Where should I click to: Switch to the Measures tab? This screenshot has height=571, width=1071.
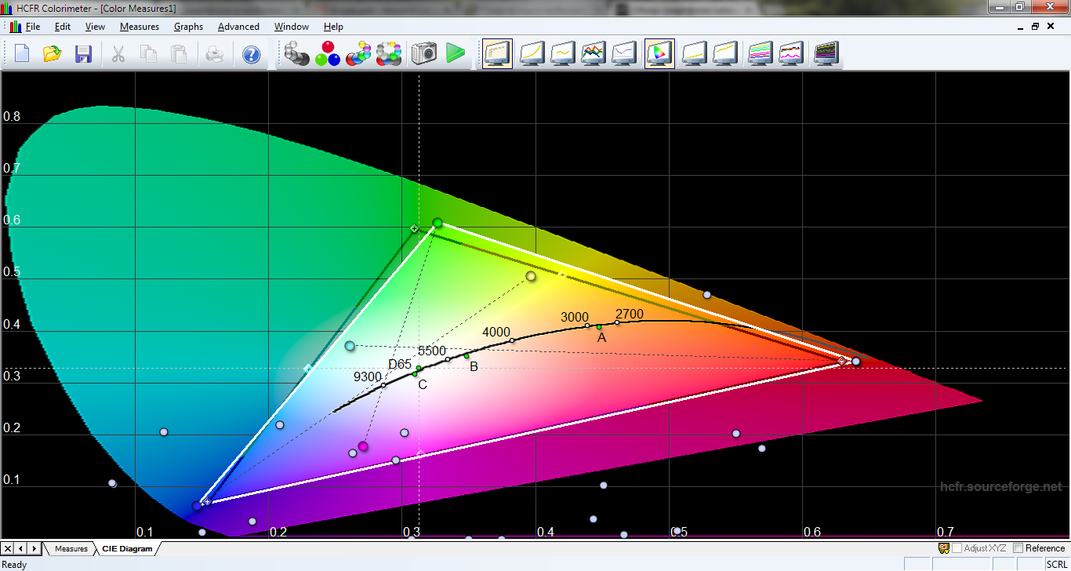point(71,549)
